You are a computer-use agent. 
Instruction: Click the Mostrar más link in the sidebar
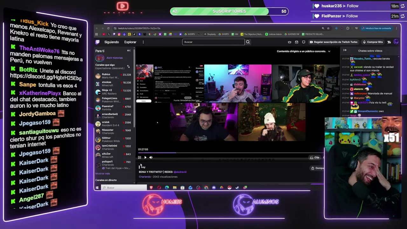click(x=102, y=174)
